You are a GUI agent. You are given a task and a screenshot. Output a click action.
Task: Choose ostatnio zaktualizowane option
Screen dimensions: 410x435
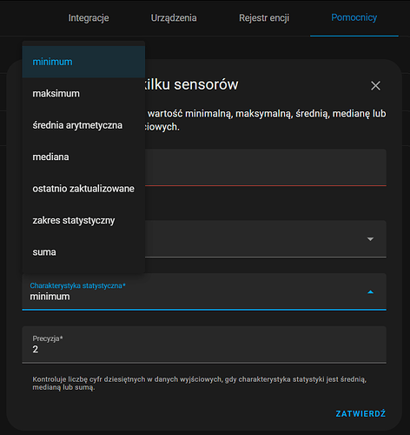[83, 189]
